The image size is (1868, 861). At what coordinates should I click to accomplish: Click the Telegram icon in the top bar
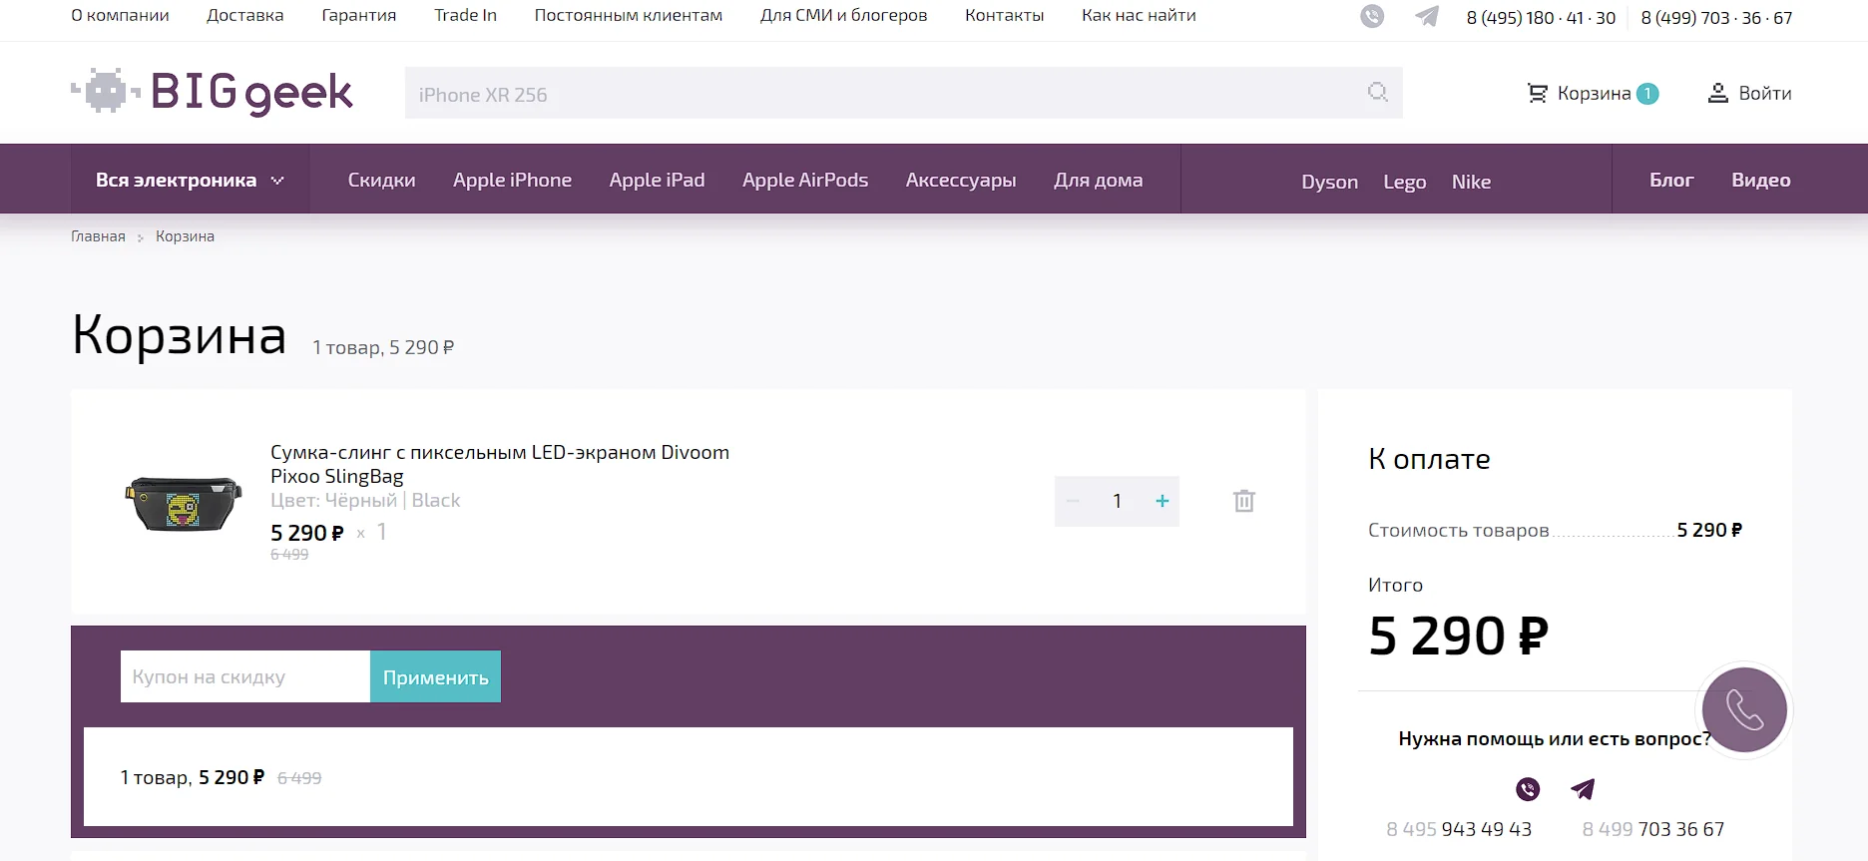[1427, 16]
